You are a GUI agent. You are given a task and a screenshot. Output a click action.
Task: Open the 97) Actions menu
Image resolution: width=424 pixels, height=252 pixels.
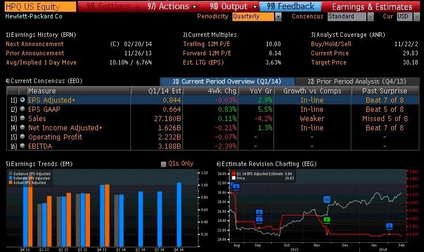[168, 6]
